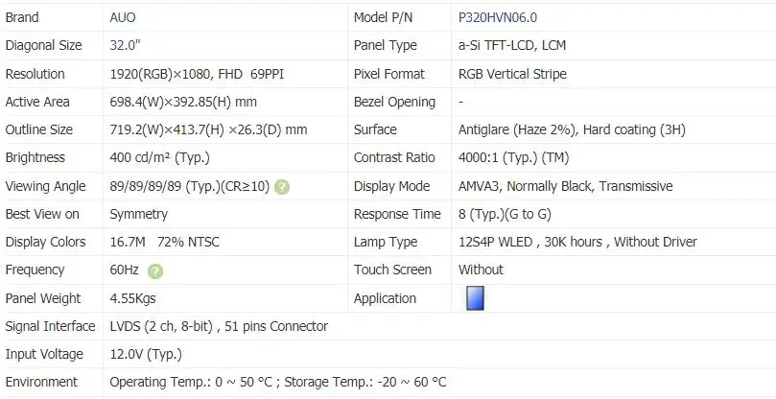Click the help icon beside Viewing Angle value
The height and width of the screenshot is (399, 776).
pos(282,187)
